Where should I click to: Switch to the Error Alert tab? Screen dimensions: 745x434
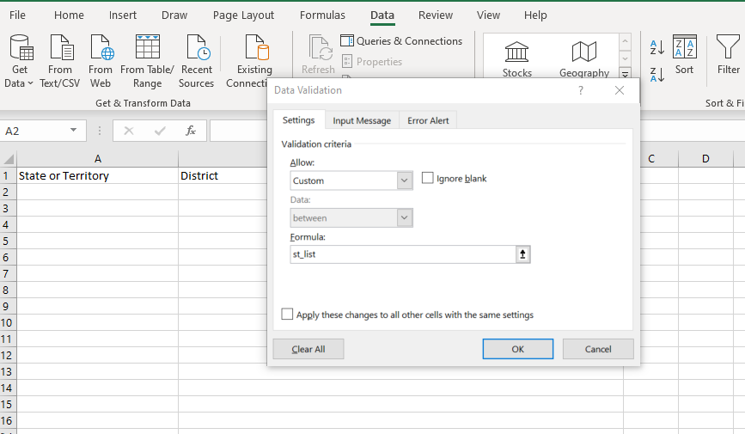tap(428, 120)
